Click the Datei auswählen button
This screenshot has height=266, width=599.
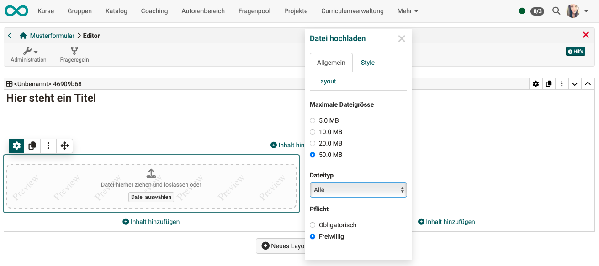pyautogui.click(x=151, y=197)
